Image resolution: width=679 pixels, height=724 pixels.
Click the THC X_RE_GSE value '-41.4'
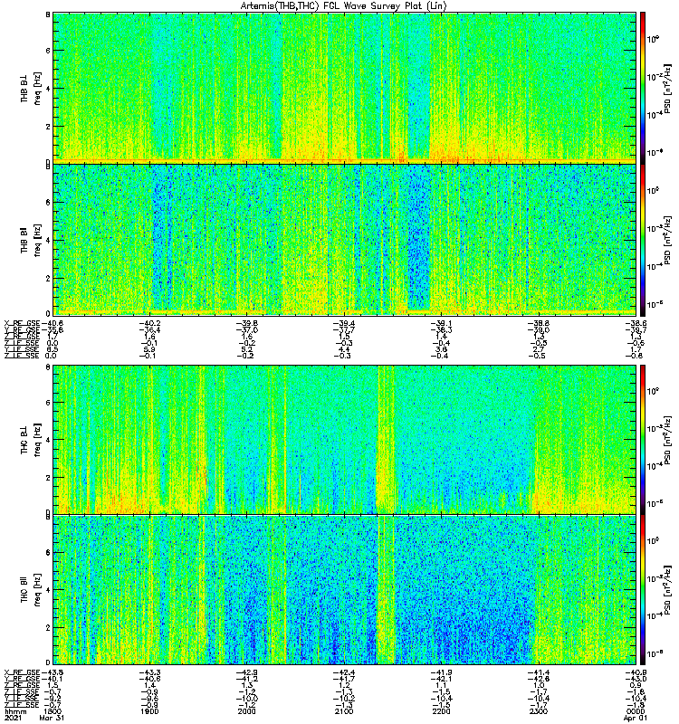click(538, 672)
